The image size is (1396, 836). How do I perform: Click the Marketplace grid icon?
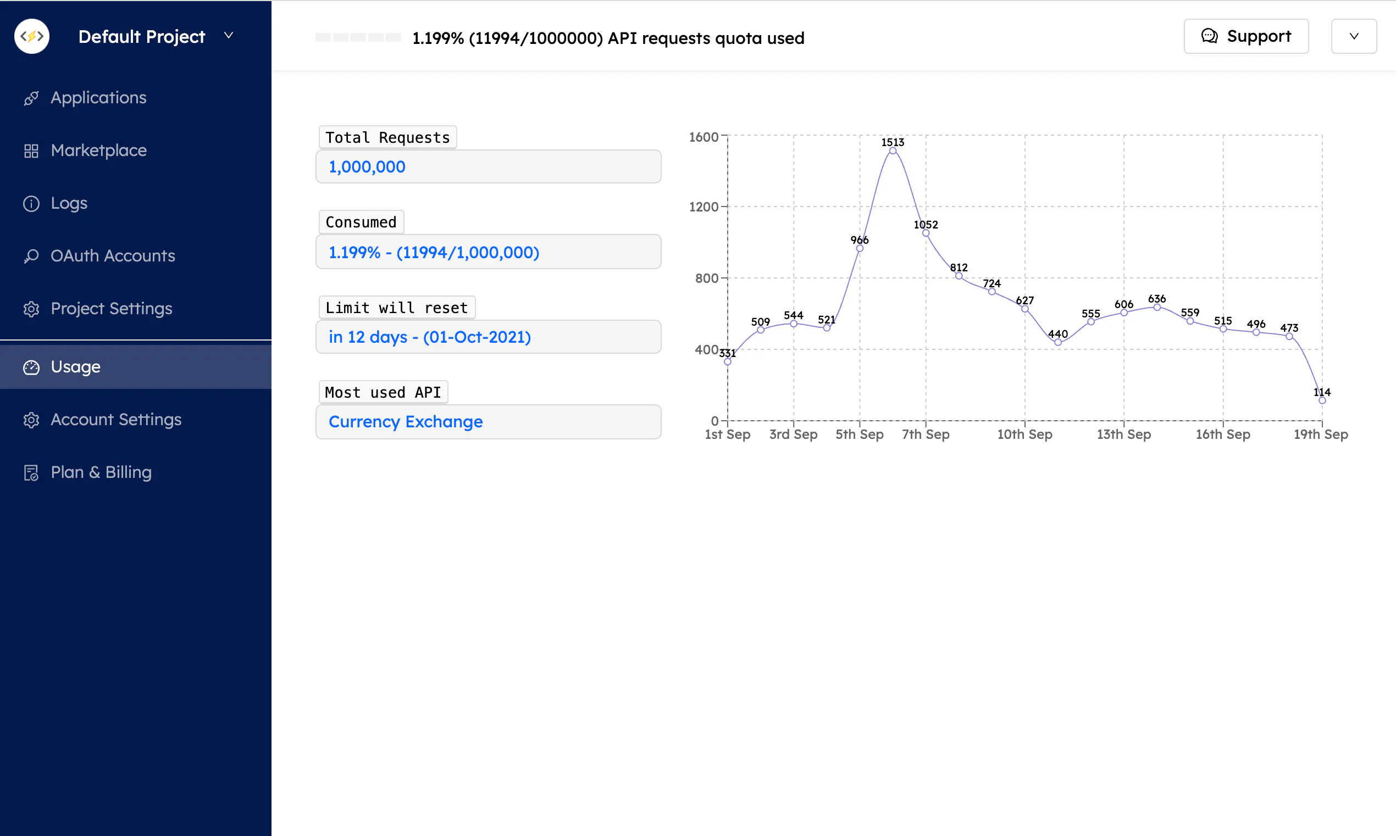point(31,151)
